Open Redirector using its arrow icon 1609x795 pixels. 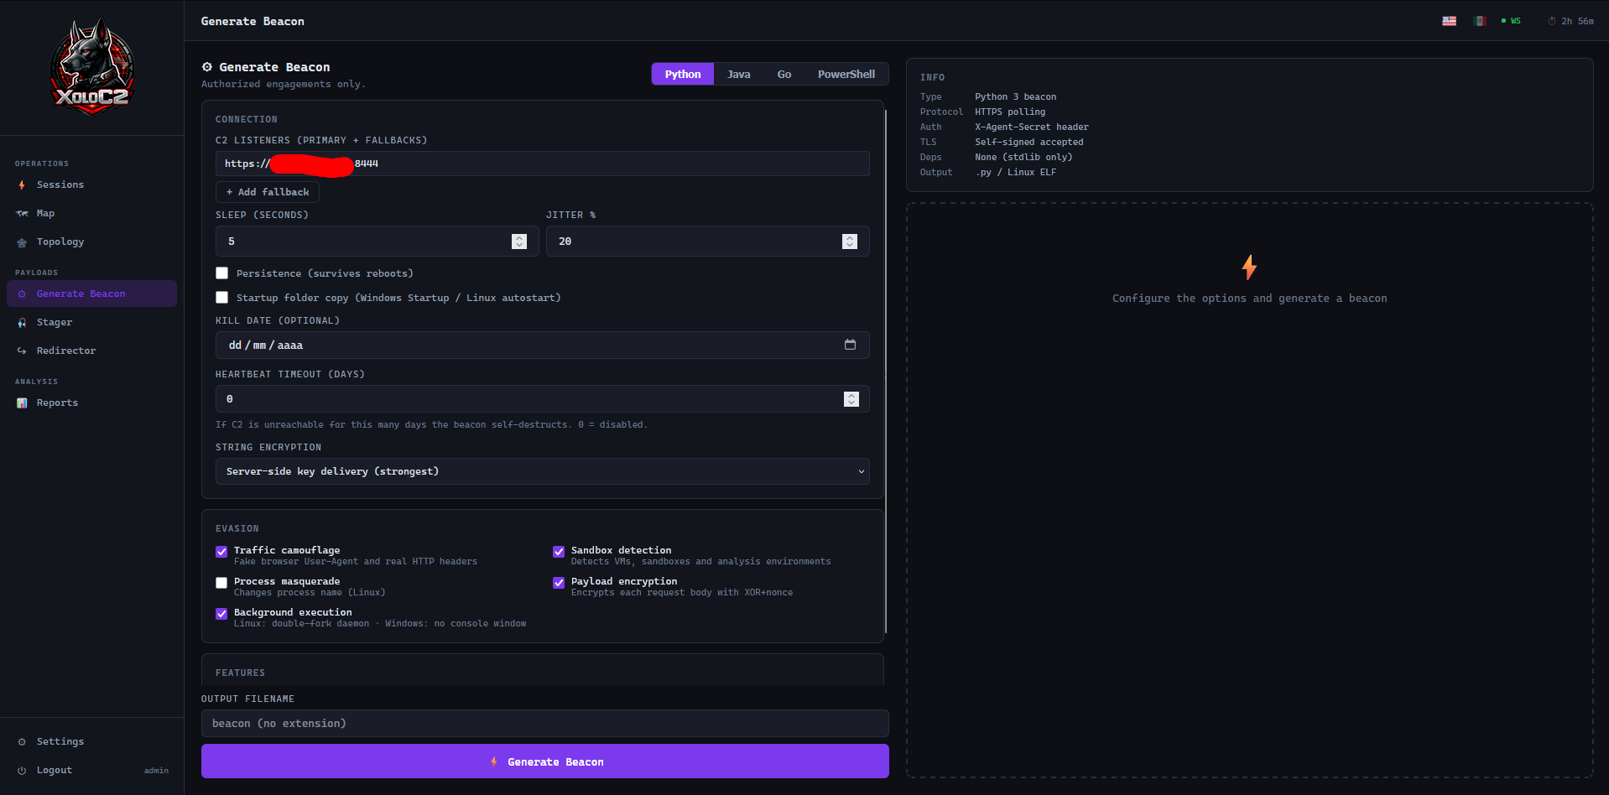[22, 351]
